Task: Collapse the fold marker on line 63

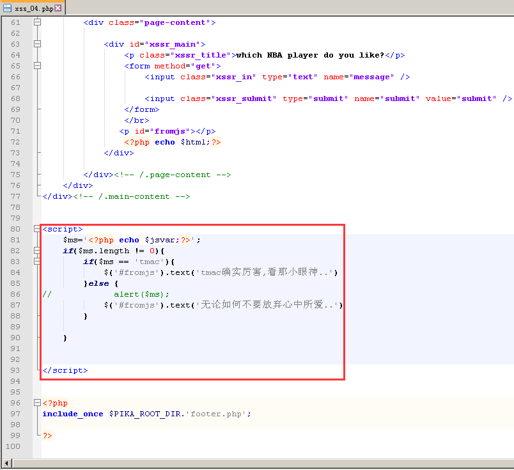Action: [x=37, y=44]
